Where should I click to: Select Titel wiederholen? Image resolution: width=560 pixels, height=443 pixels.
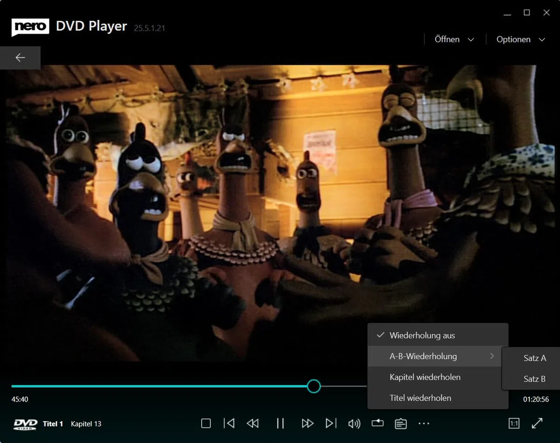tap(438, 398)
